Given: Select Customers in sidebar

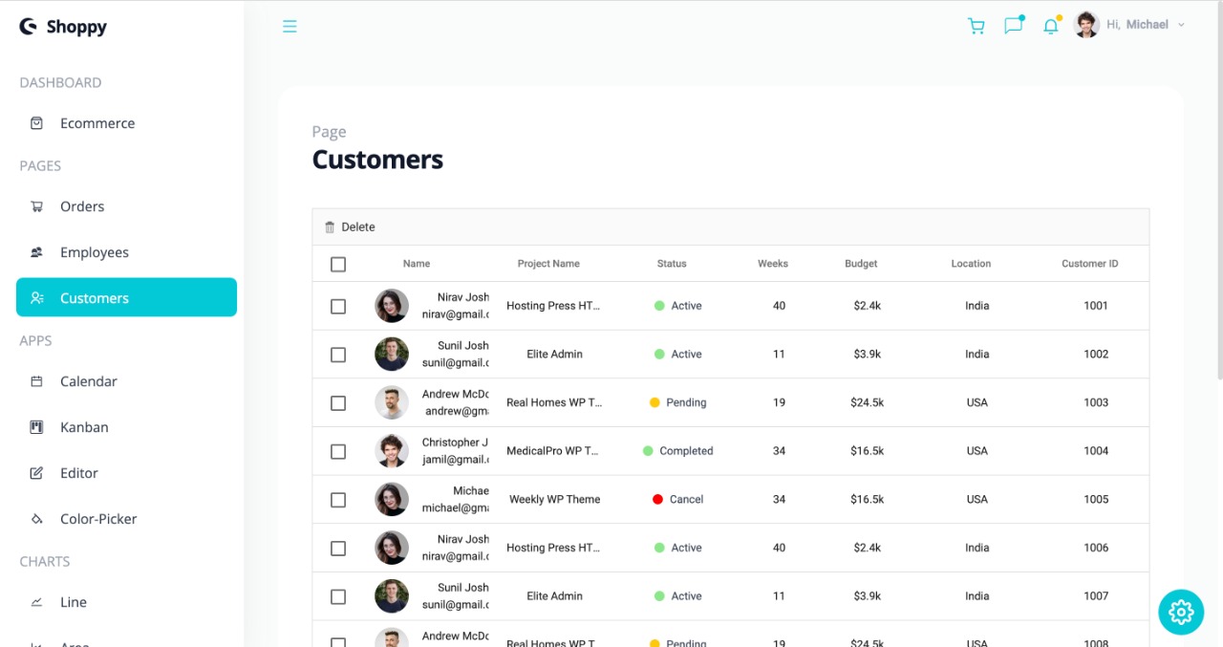Looking at the screenshot, I should 126,297.
